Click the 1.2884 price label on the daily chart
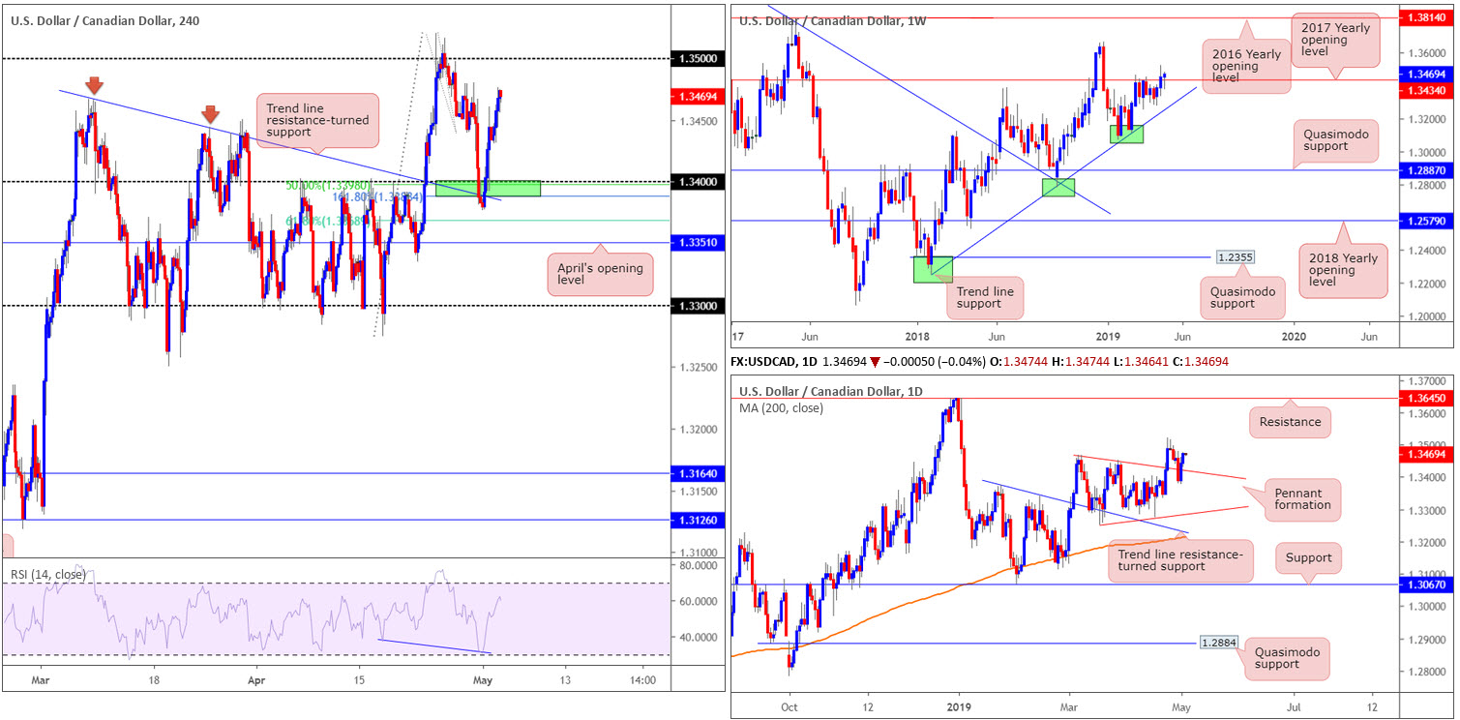The height and width of the screenshot is (720, 1460). (x=1218, y=642)
